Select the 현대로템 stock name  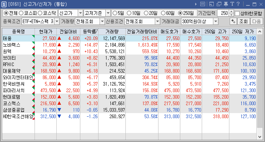click(12, 97)
